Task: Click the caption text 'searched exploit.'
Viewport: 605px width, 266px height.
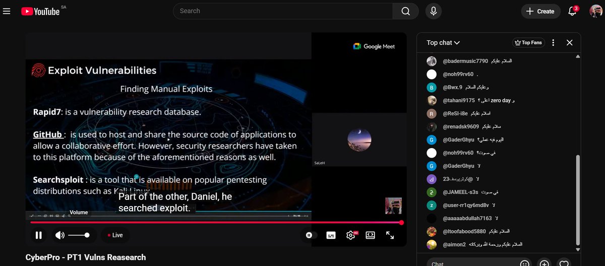Action: coord(154,208)
